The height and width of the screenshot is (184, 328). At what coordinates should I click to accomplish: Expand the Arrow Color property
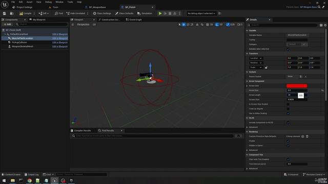(x=247, y=86)
